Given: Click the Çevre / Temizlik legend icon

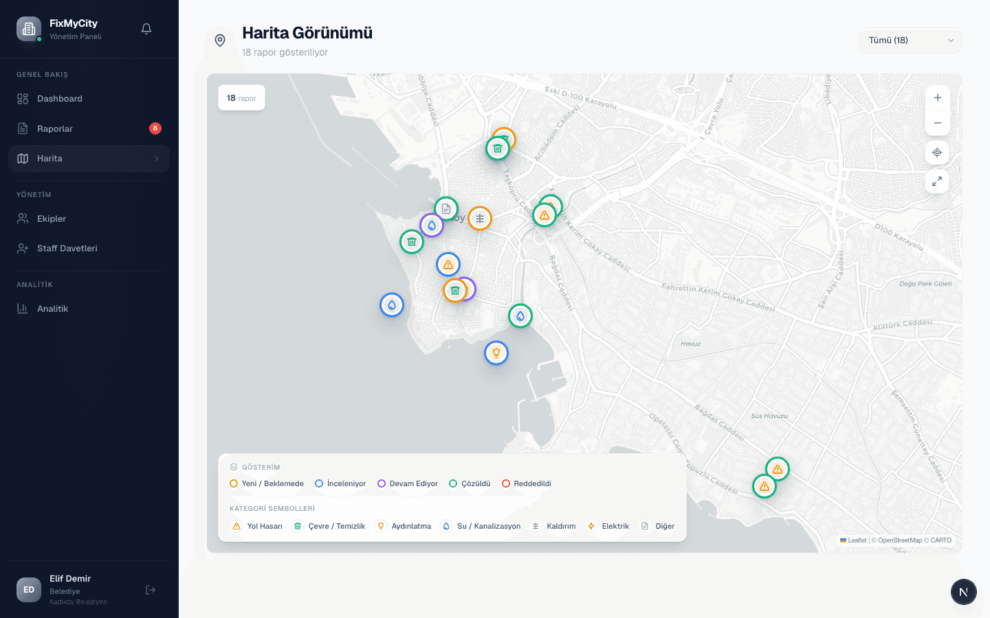Looking at the screenshot, I should pos(298,526).
